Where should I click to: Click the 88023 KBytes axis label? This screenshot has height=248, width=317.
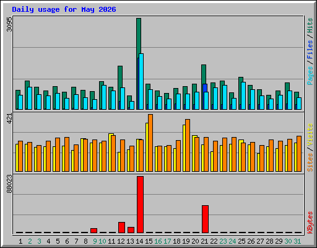point(9,184)
